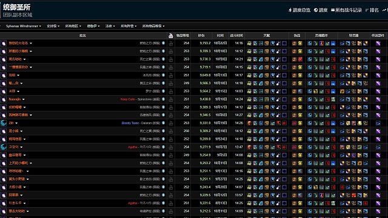Screen dimensions: 388x218
Task: Click the armory column header icon
Action: point(171,36)
